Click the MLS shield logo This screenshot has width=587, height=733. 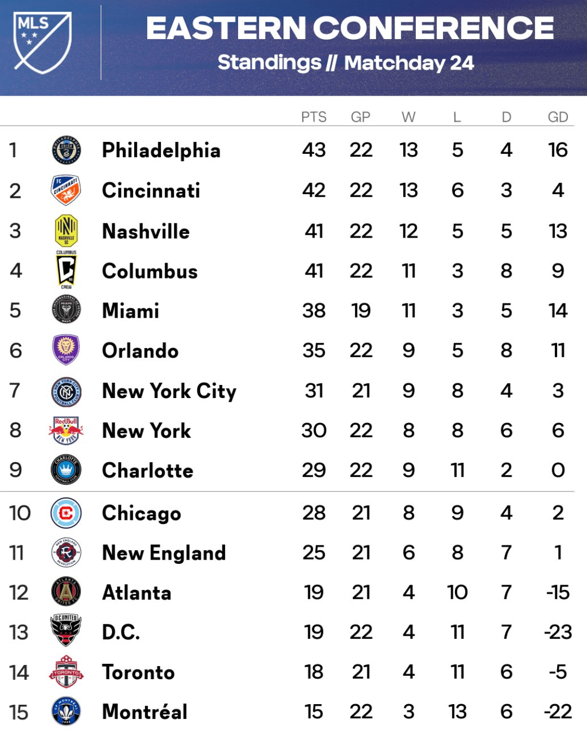tap(42, 43)
